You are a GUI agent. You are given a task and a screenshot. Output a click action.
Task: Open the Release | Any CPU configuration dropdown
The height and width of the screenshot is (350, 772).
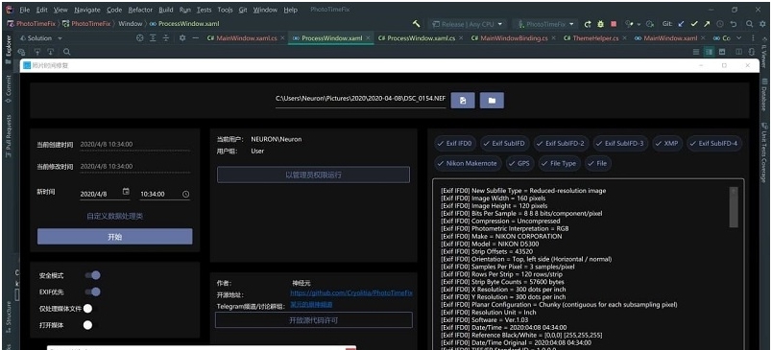467,24
